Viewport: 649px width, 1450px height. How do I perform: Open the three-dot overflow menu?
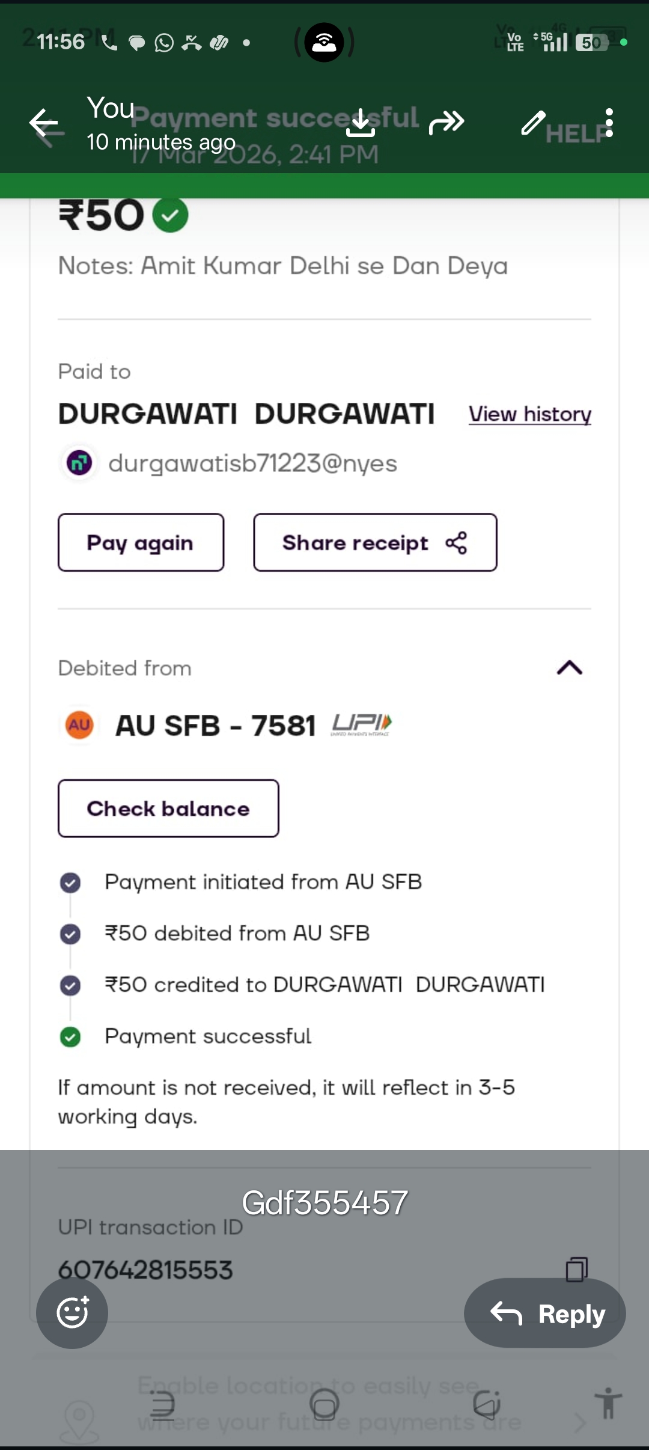pyautogui.click(x=609, y=123)
